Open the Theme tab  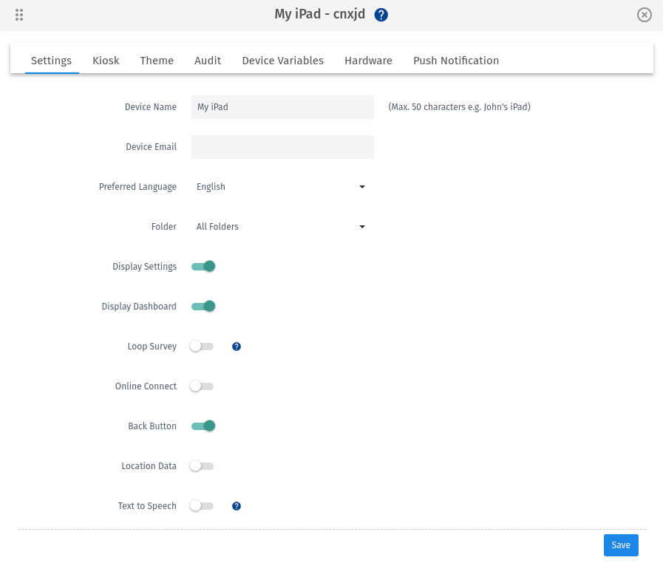coord(156,61)
